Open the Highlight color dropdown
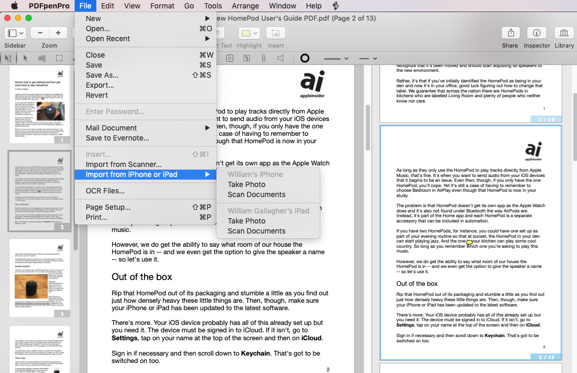This screenshot has height=373, width=577. pyautogui.click(x=255, y=33)
